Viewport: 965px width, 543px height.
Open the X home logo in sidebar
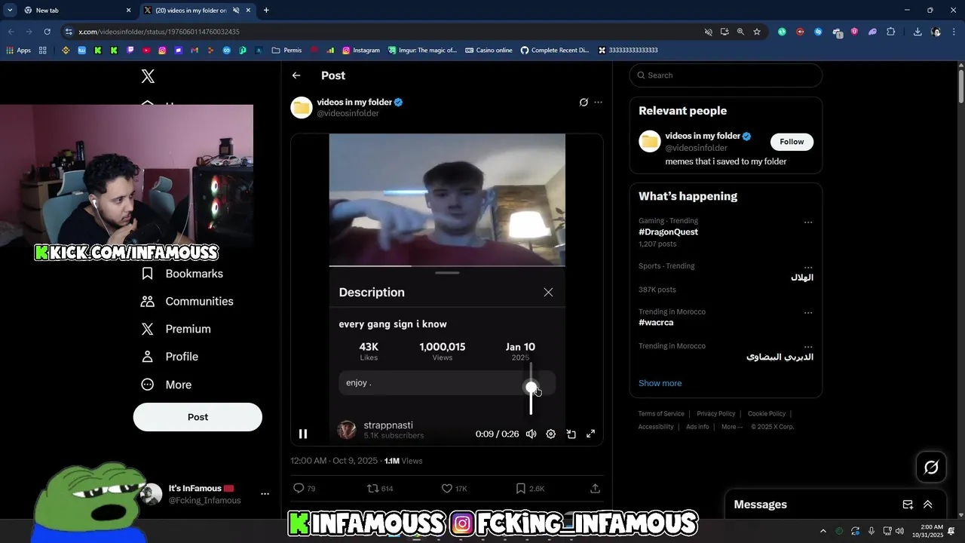click(x=148, y=76)
